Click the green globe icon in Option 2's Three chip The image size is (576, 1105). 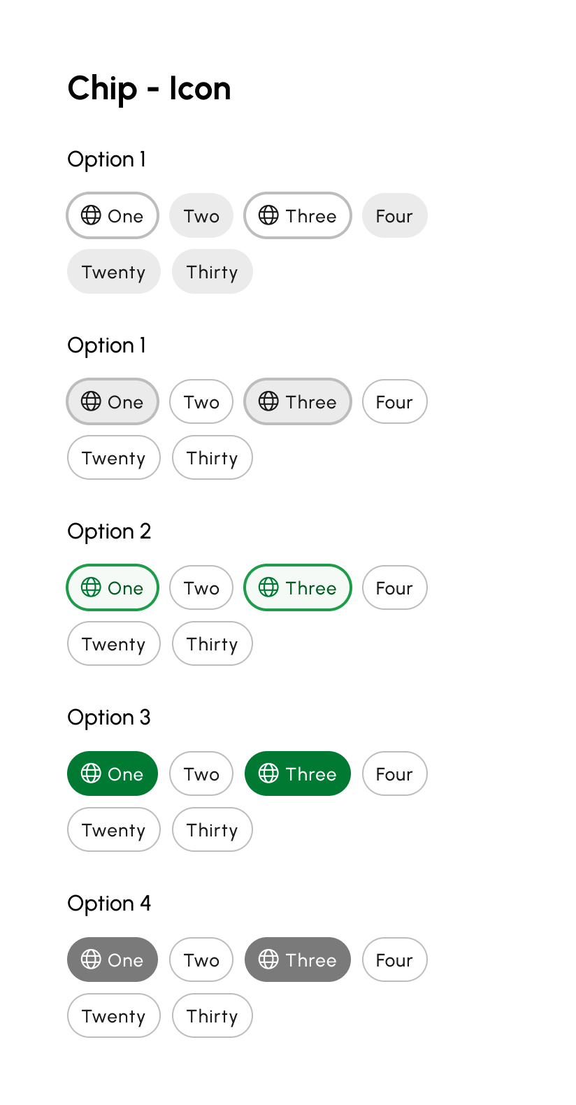pos(268,587)
